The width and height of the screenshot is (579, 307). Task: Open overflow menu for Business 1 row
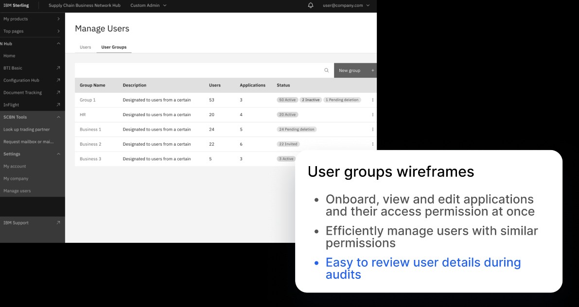[x=372, y=130]
